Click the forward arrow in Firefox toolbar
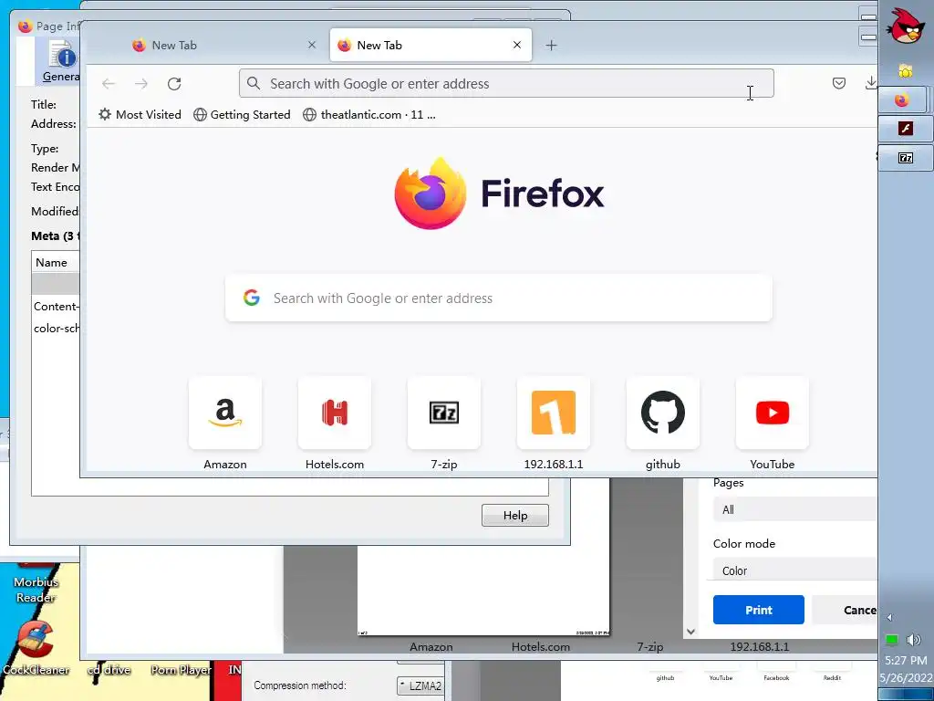The image size is (934, 701). 141,84
